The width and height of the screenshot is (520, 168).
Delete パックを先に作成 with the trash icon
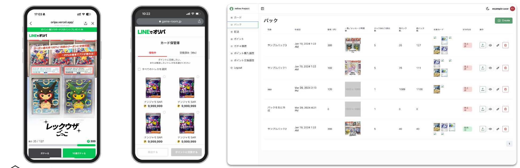(x=505, y=109)
